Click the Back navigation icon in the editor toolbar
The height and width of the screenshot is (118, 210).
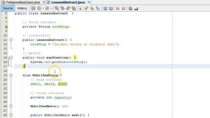tap(39, 8)
